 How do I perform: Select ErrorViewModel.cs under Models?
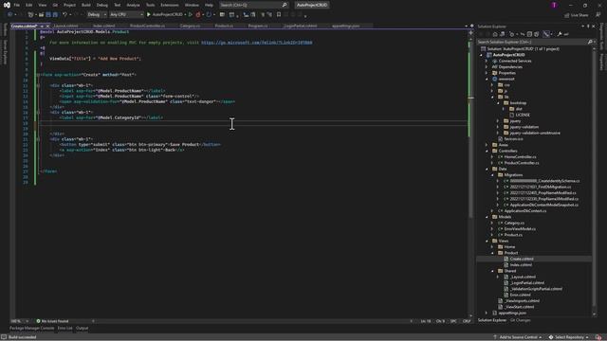[520, 229]
